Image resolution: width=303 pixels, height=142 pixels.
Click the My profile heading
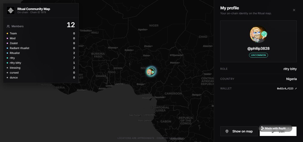(x=230, y=8)
